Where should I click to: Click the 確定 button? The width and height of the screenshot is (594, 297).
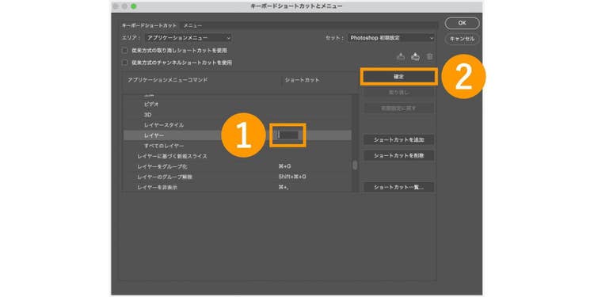pyautogui.click(x=399, y=77)
